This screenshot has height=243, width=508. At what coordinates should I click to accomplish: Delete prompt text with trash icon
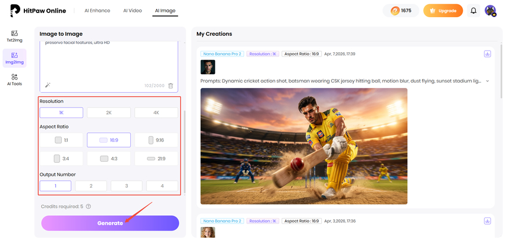(x=171, y=86)
